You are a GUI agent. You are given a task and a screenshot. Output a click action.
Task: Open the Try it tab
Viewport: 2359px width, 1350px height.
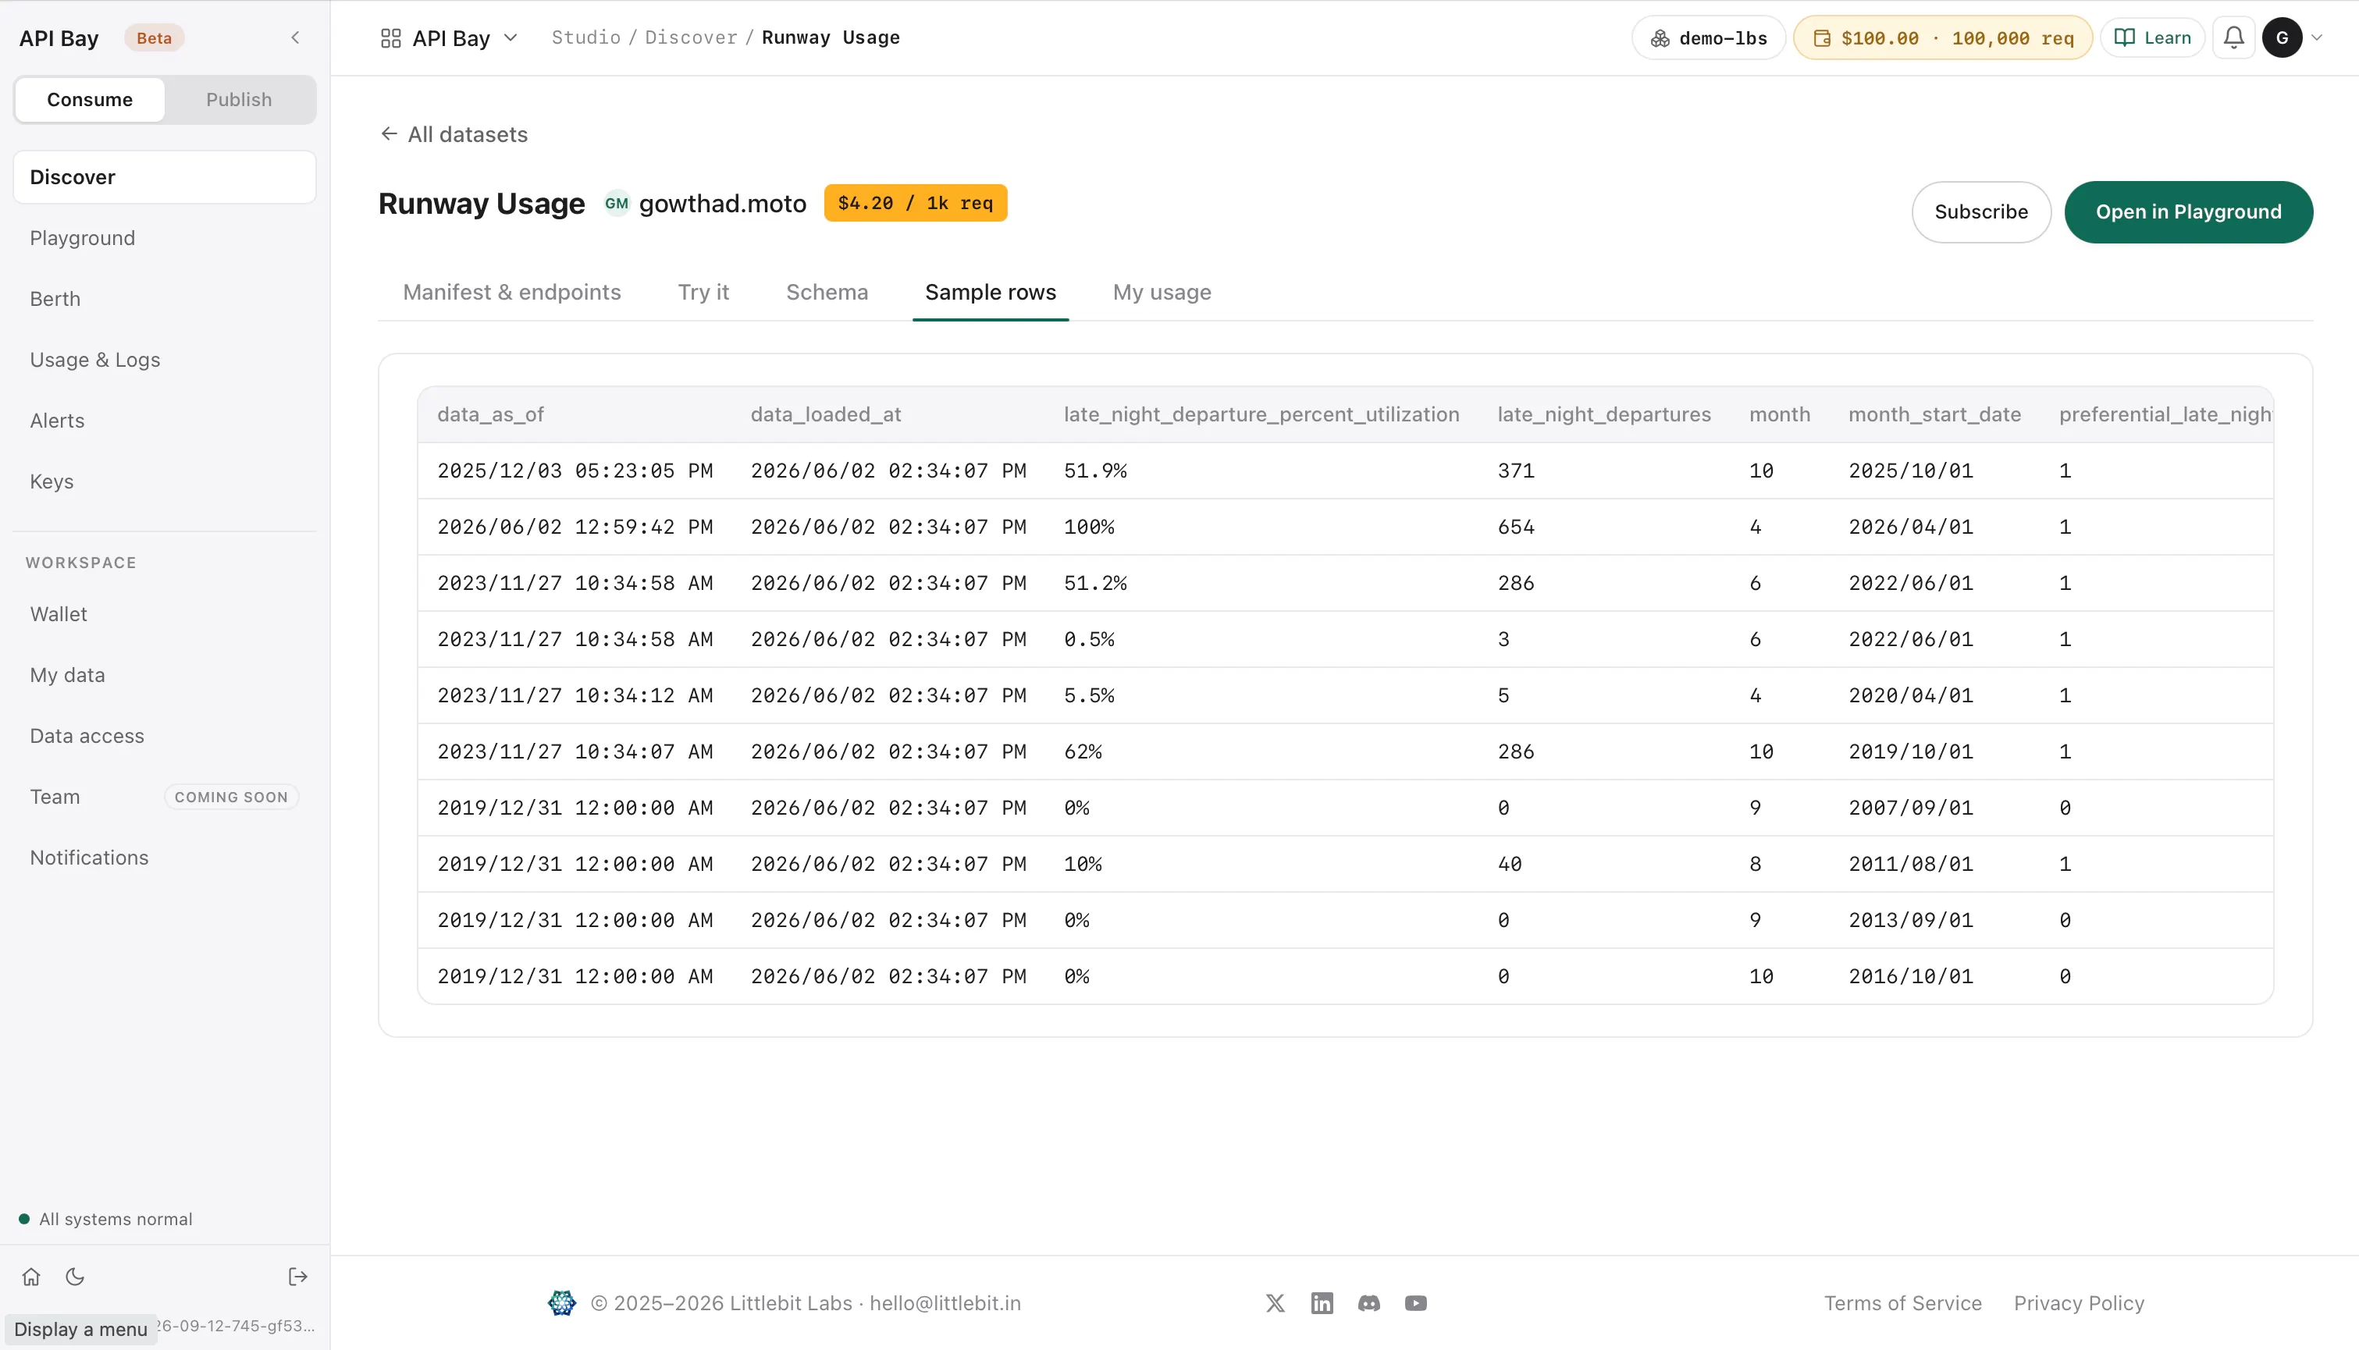coord(704,292)
